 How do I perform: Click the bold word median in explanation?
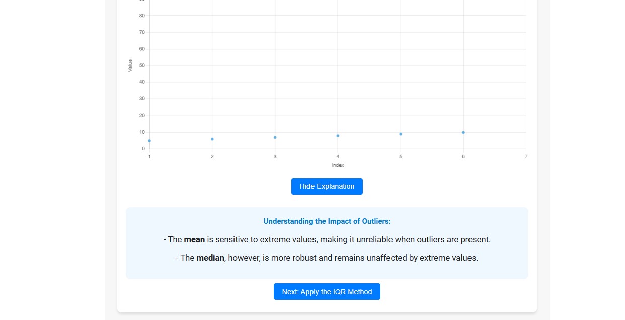[210, 258]
